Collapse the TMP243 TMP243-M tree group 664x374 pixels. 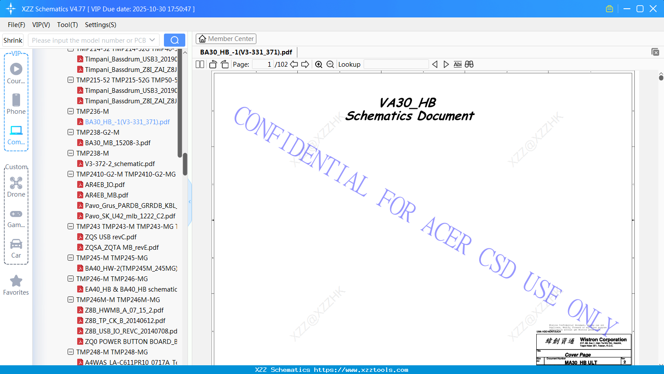71,226
